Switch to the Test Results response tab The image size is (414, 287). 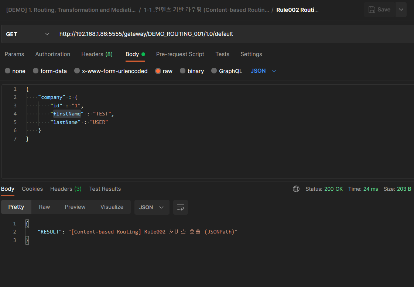pyautogui.click(x=105, y=189)
